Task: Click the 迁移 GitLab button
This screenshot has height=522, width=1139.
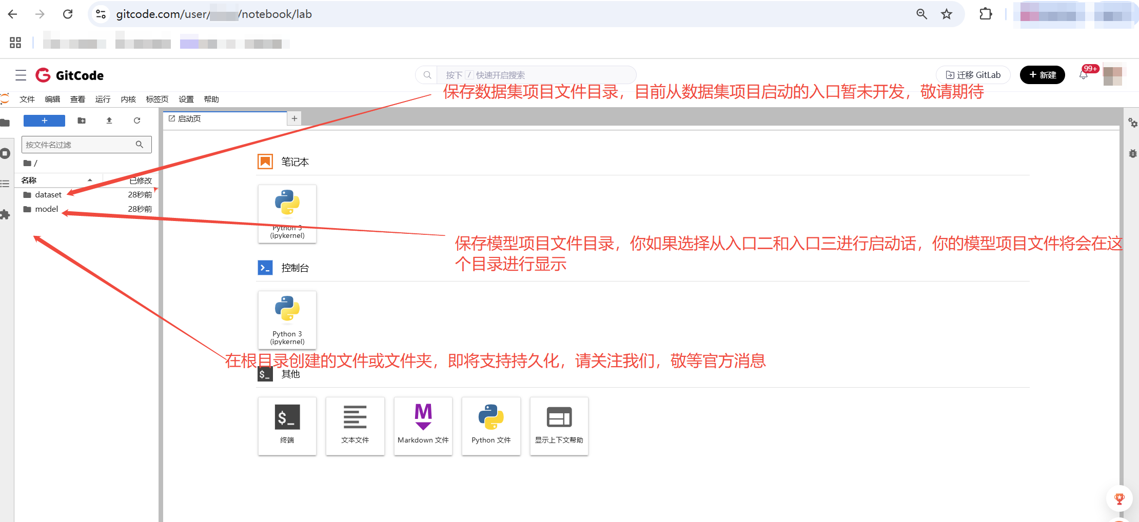Action: click(x=973, y=75)
